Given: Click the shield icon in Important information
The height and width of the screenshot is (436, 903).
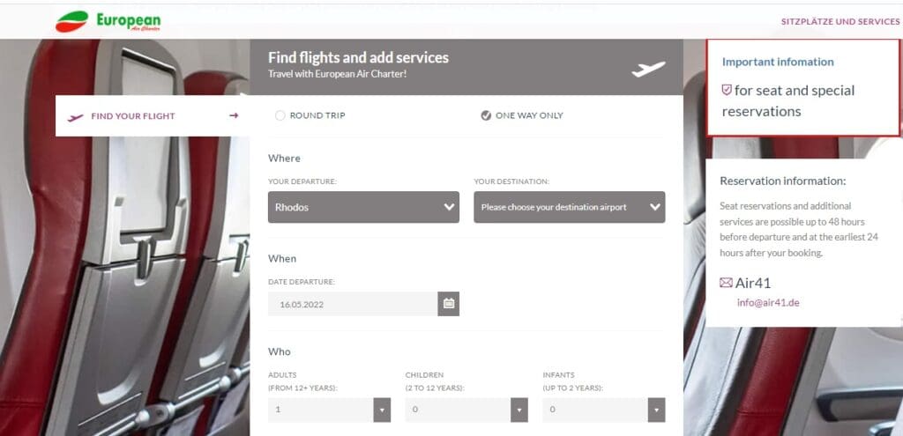Looking at the screenshot, I should [x=727, y=90].
